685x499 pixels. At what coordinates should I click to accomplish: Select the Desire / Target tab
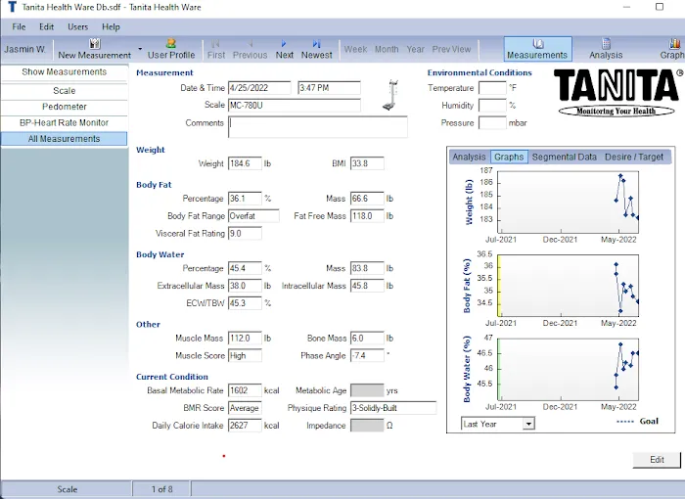point(634,157)
